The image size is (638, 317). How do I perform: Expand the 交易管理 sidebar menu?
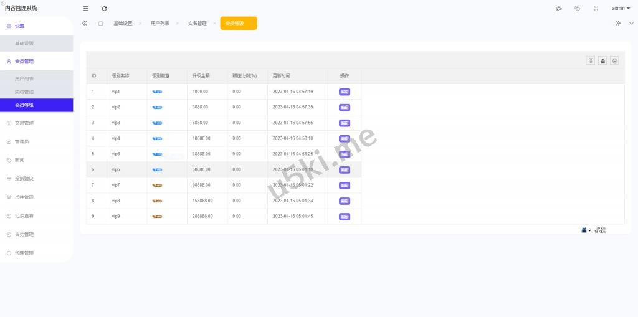(24, 123)
